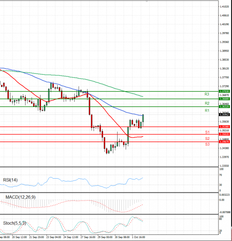Screen dimensions: 232x241
Task: Select the 24 Sep 12:00 time label
Action: [x=71, y=237]
